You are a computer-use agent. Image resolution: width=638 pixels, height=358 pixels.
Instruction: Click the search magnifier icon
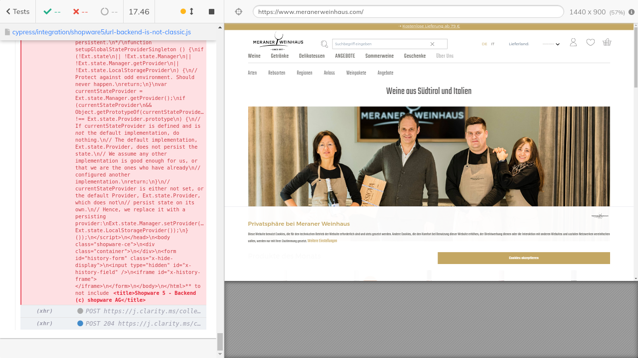pos(324,44)
